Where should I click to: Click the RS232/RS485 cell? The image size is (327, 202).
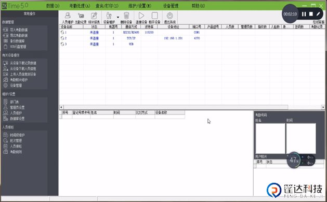coord(131,33)
